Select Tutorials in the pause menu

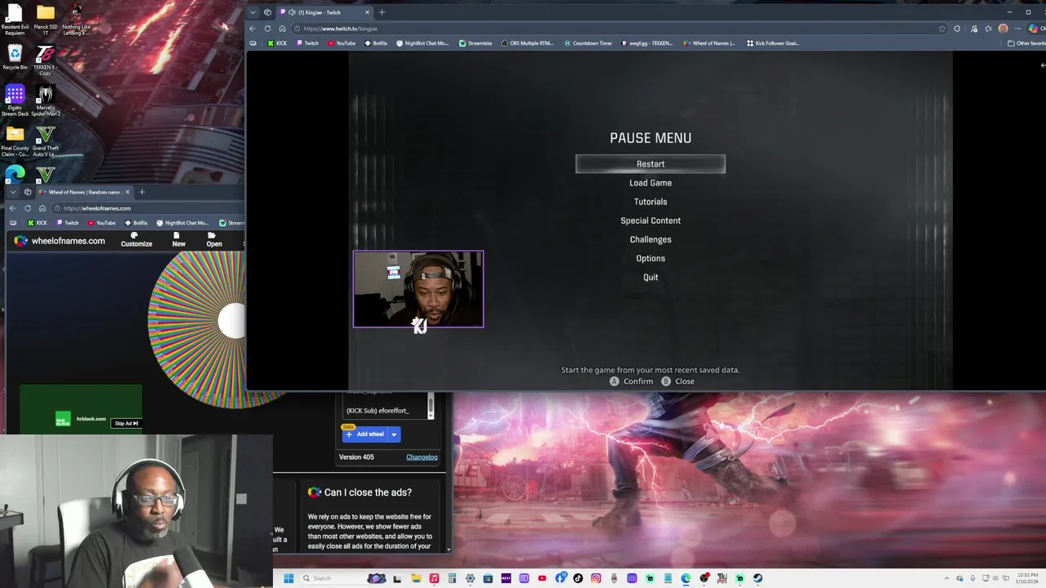(650, 202)
